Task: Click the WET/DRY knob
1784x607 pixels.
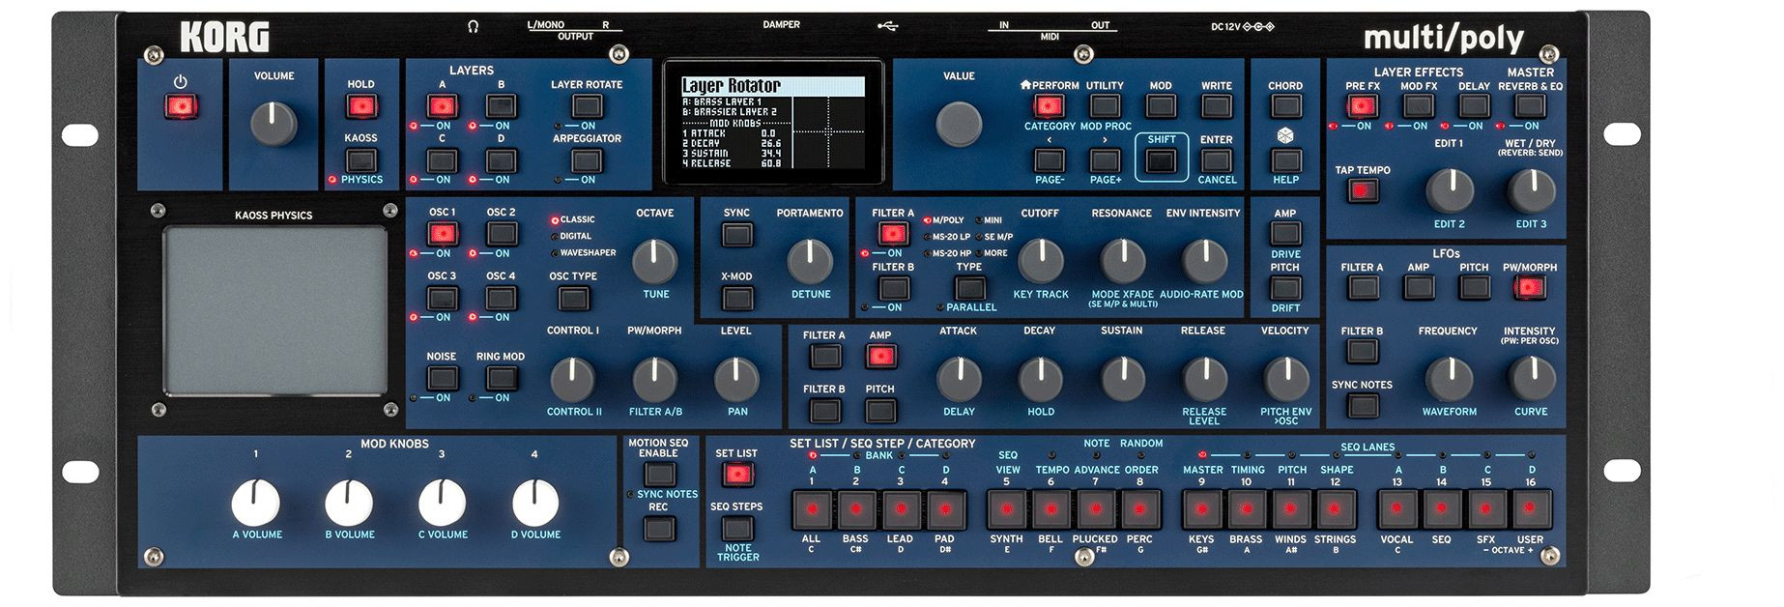Action: tap(1531, 190)
